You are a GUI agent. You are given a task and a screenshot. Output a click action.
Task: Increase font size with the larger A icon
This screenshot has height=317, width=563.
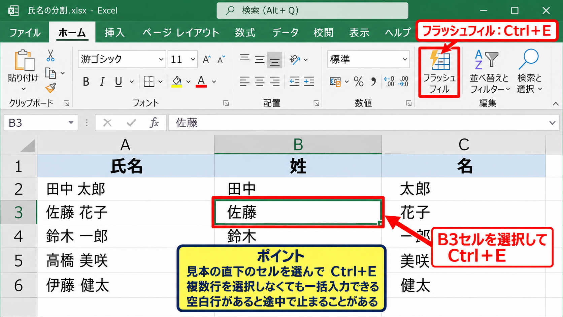[207, 60]
